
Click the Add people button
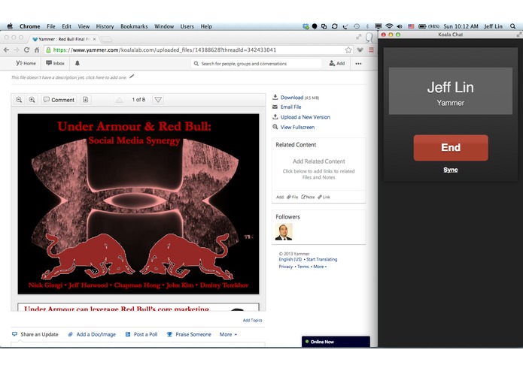tap(337, 63)
